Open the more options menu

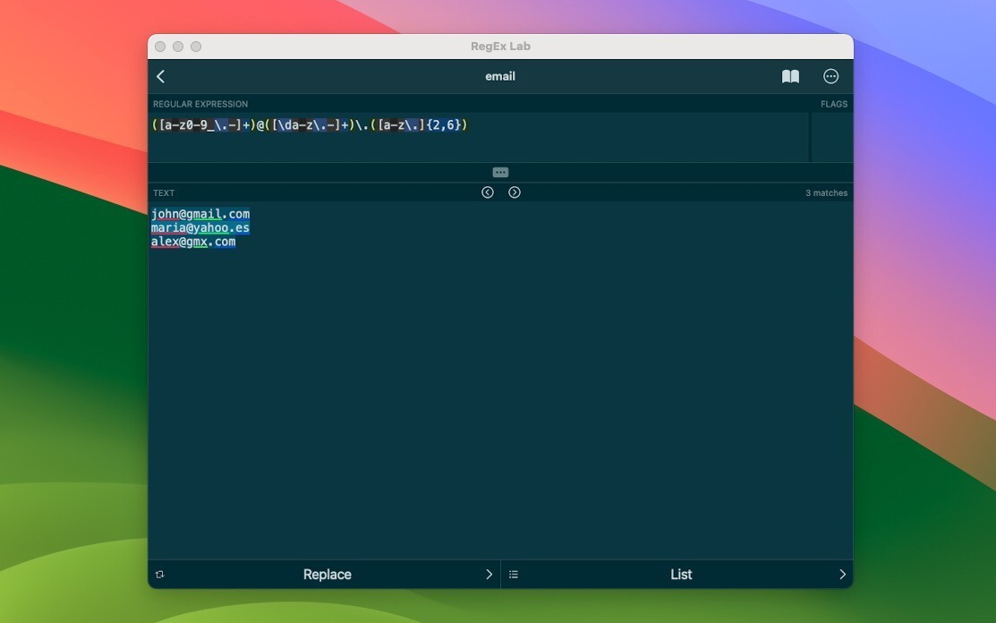830,76
